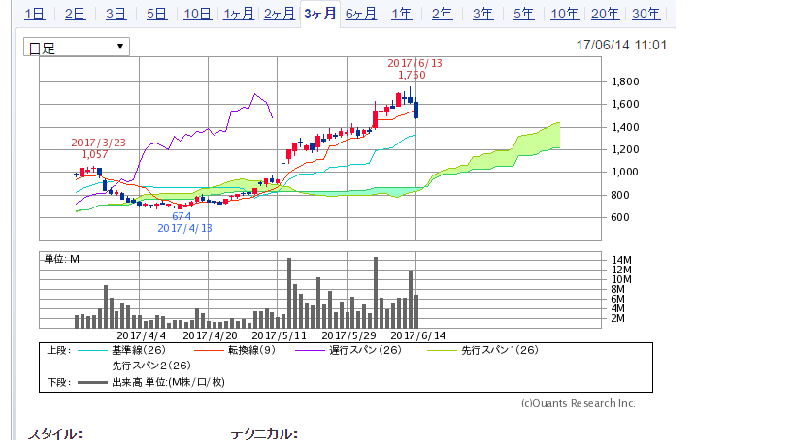Click the 2017/6/14 date axis label
Image resolution: width=795 pixels, height=446 pixels.
click(x=417, y=335)
